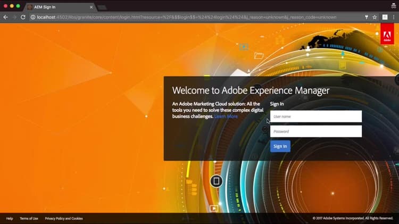Open Terms of Use footer link
Screen dimensions: 399x224
(x=29, y=218)
